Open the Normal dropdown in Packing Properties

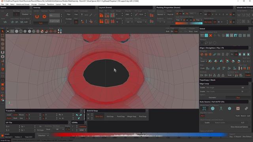(x=161, y=14)
